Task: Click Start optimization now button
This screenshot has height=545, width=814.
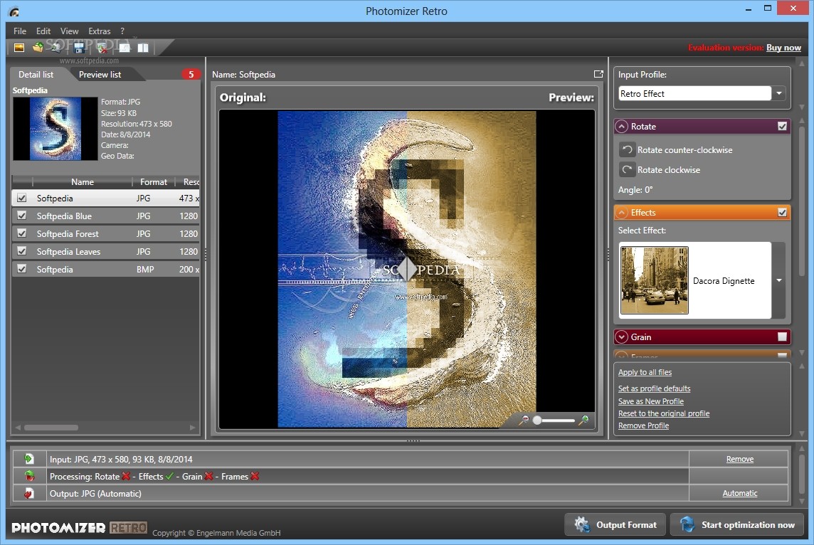Action: 737,525
